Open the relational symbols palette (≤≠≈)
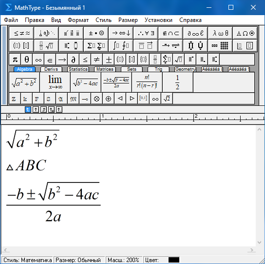Image resolution: width=265 pixels, height=264 pixels. pyautogui.click(x=21, y=33)
